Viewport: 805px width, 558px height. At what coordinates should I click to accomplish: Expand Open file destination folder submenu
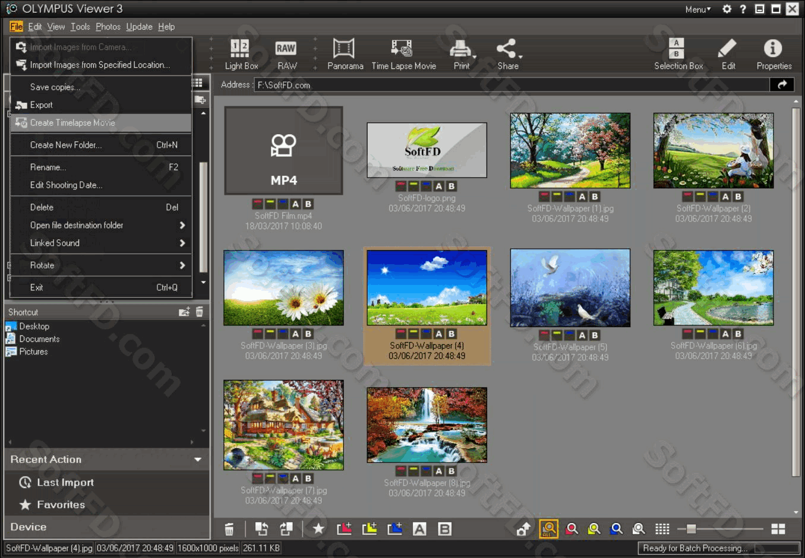(x=101, y=225)
